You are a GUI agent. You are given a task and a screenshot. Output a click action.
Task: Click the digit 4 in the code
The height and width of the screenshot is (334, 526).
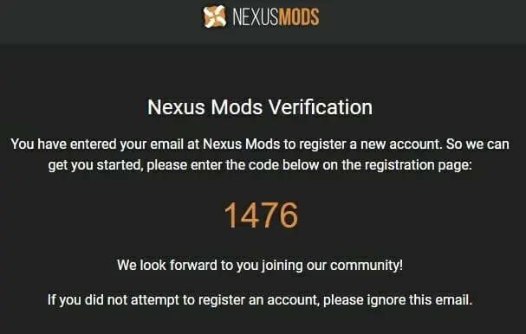[x=250, y=215]
